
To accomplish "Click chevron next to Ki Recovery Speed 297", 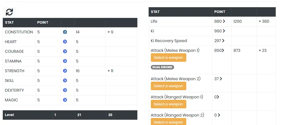I will coord(223,41).
